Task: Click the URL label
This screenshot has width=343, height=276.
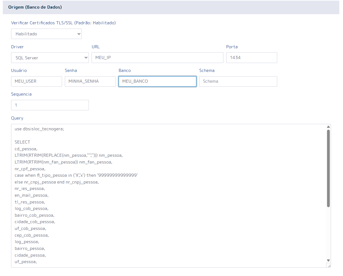Action: pos(96,47)
